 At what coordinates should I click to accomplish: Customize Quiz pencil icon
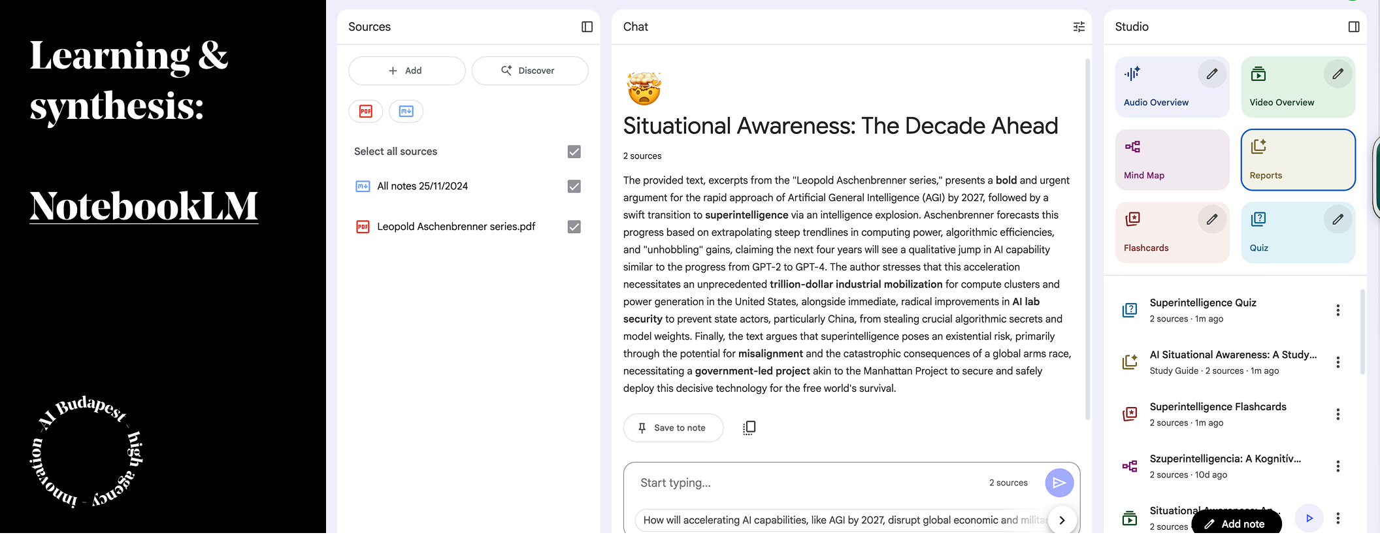(1338, 219)
